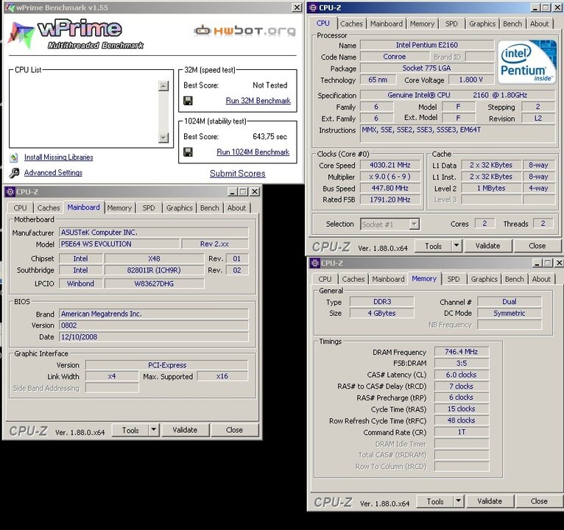
Task: Close the wPrime Benchmark window
Action: tap(297, 7)
